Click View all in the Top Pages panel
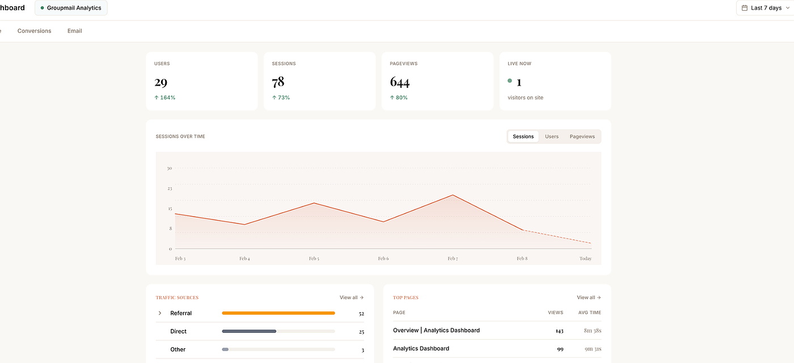Image resolution: width=794 pixels, height=363 pixels. 585,297
